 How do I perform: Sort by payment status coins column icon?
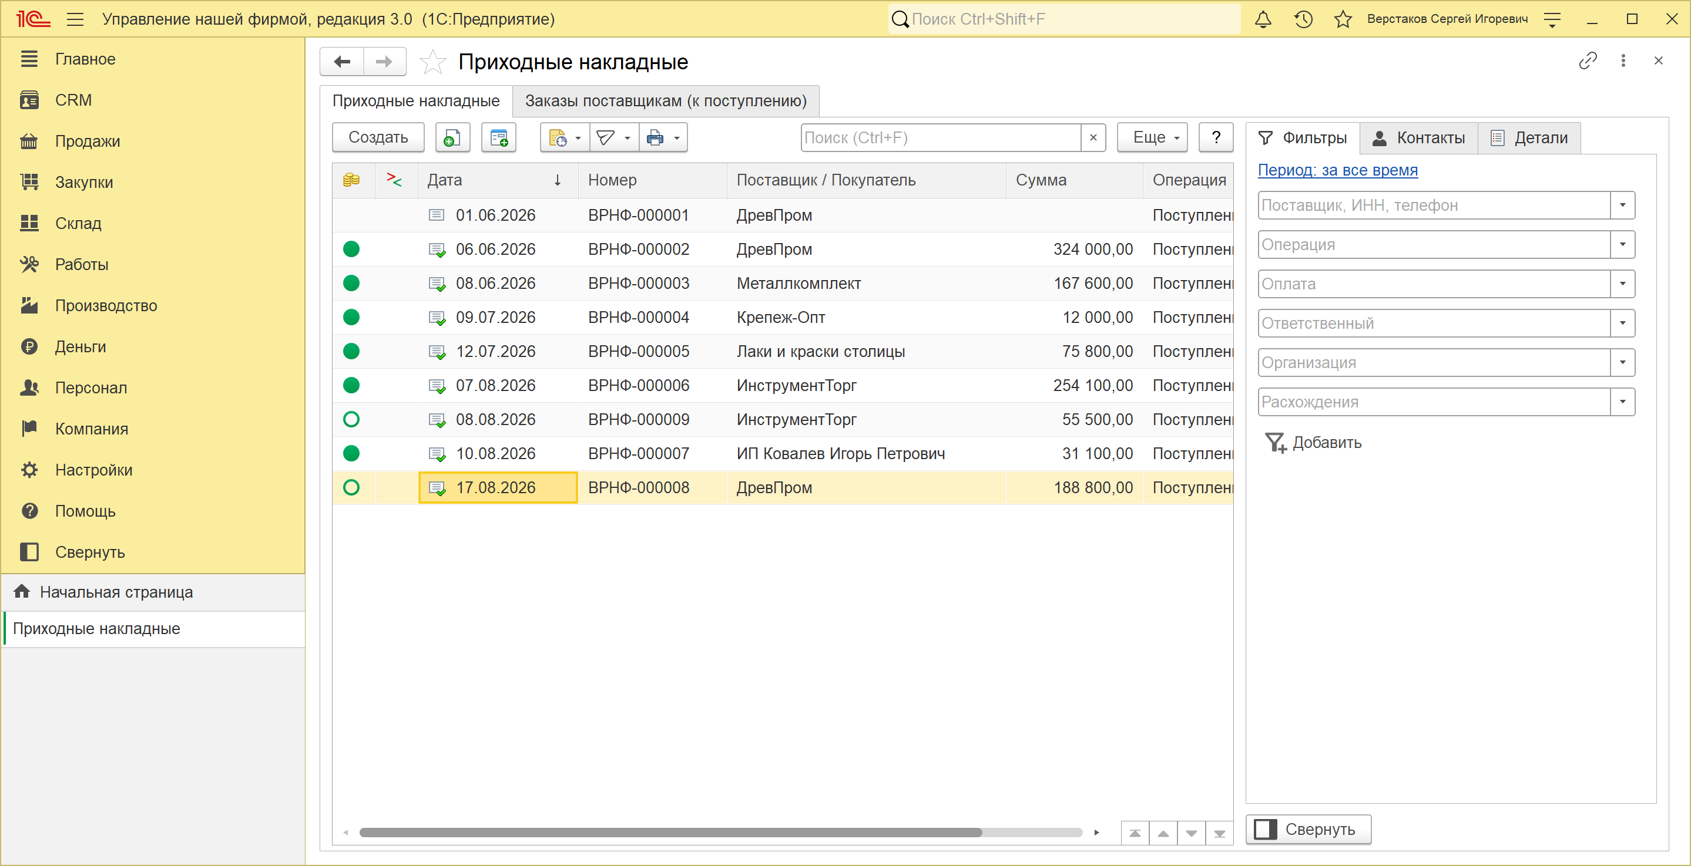click(351, 180)
